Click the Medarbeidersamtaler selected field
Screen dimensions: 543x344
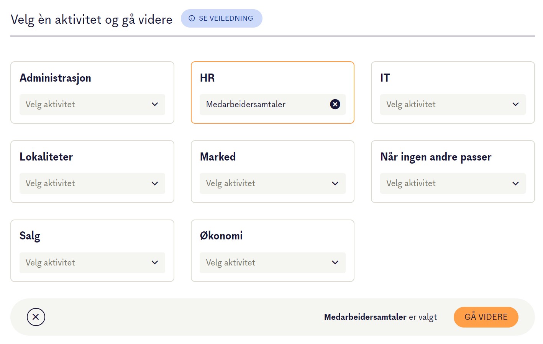point(261,104)
